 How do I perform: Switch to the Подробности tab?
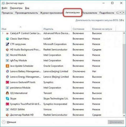pos(107,13)
